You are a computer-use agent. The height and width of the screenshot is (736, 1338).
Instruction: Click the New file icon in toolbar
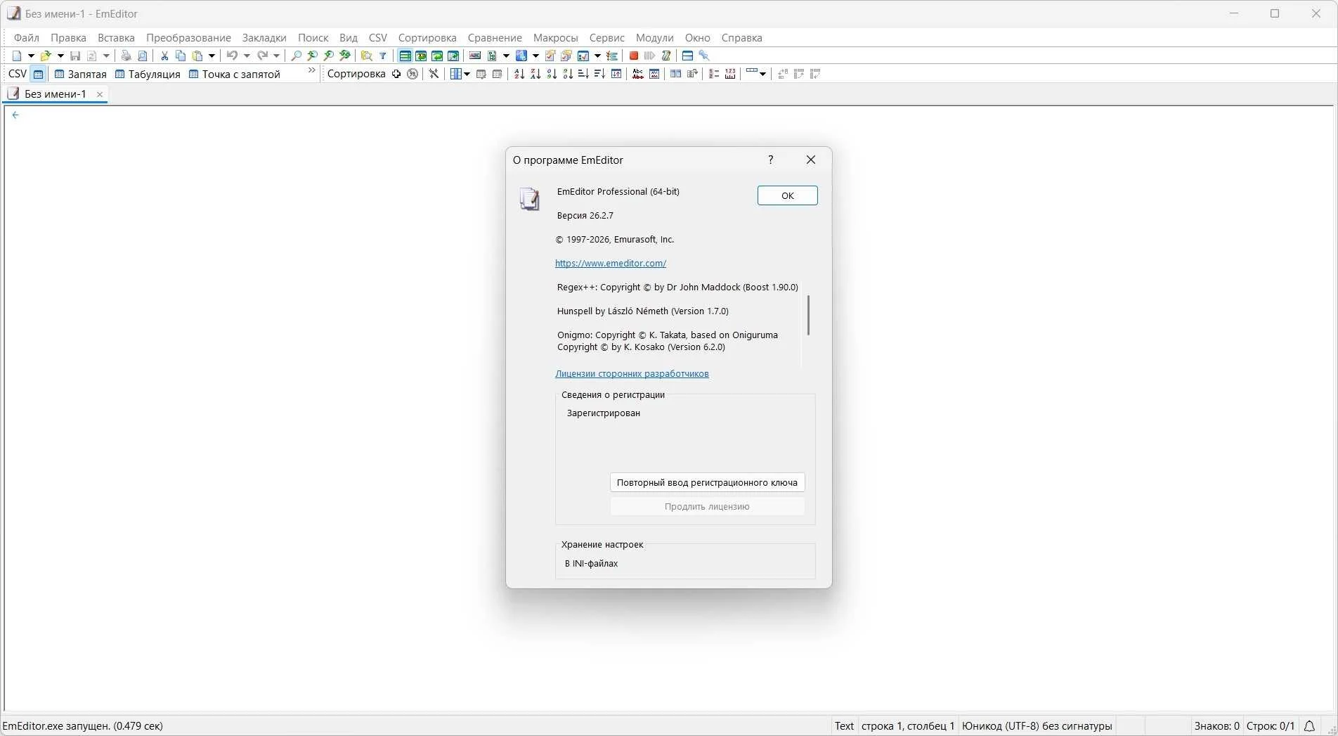point(17,56)
